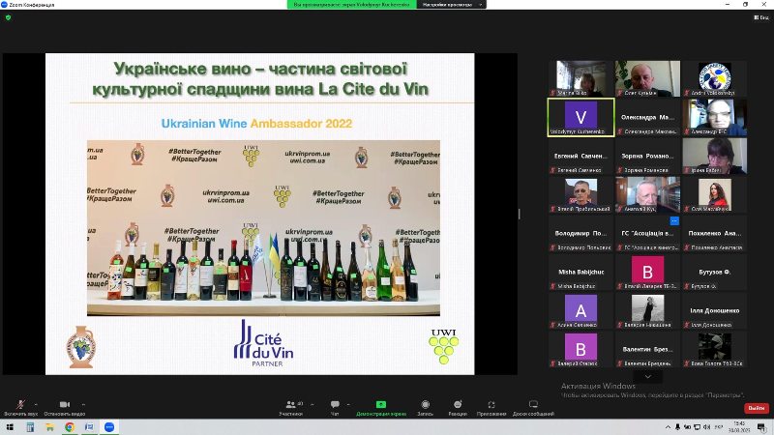This screenshot has width=774, height=435.
Task: Open the Whiteboards button
Action: (x=533, y=407)
